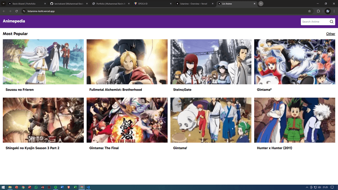Launch Visual Studio Code from taskbar
This screenshot has width=338, height=190.
(88, 187)
